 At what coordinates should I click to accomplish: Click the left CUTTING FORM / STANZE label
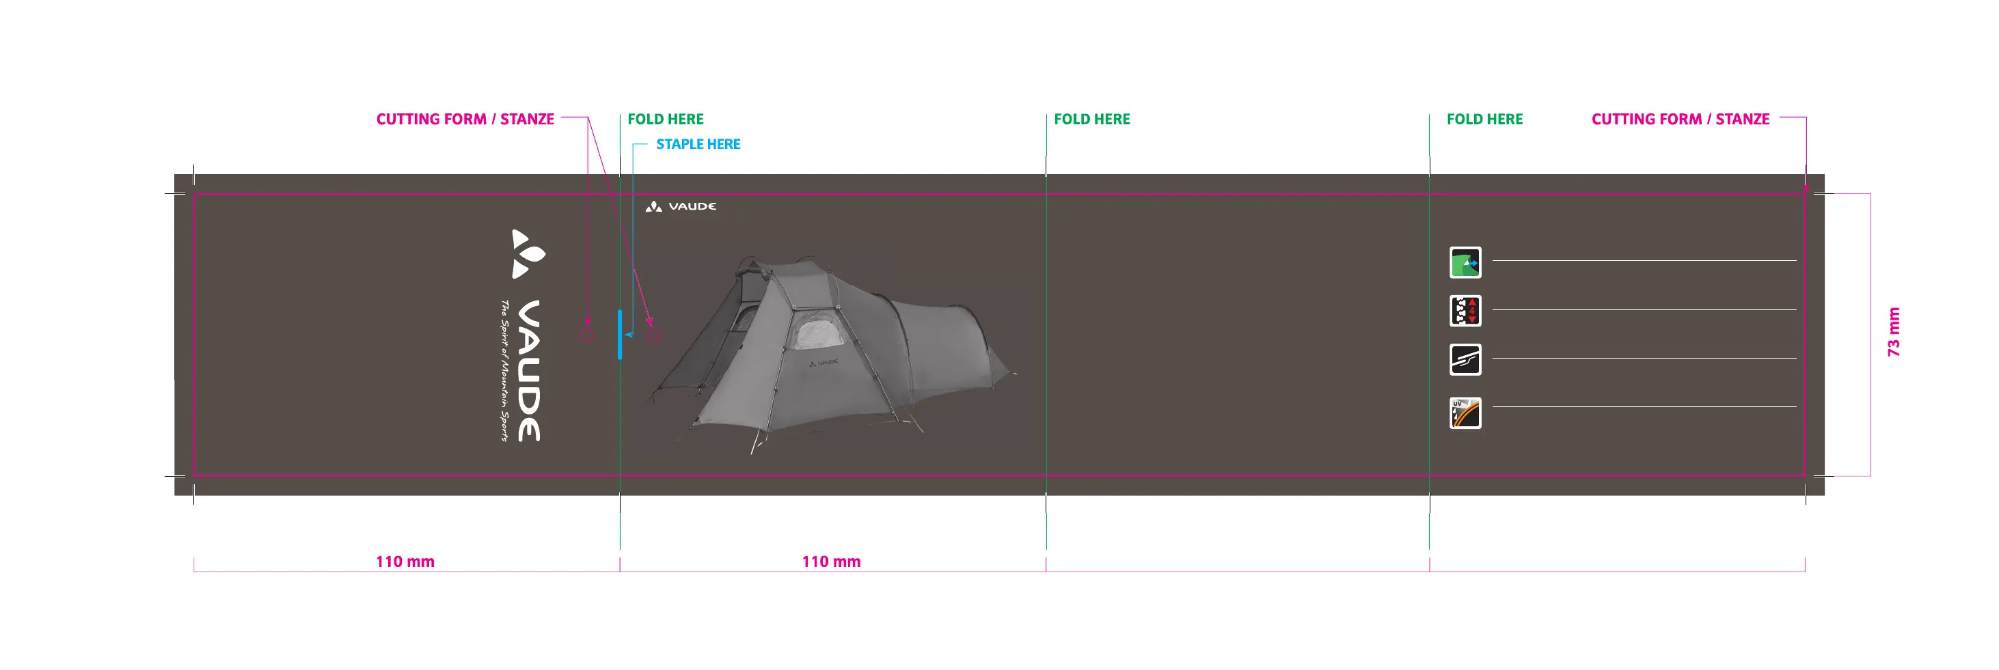point(465,120)
